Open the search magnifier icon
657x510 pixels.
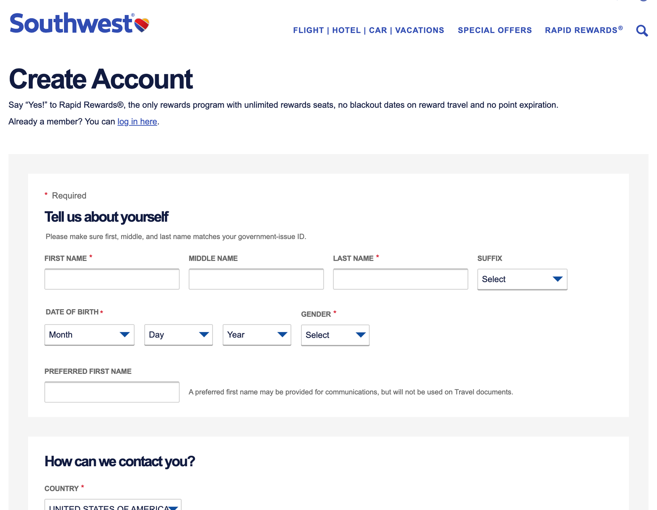pyautogui.click(x=642, y=30)
